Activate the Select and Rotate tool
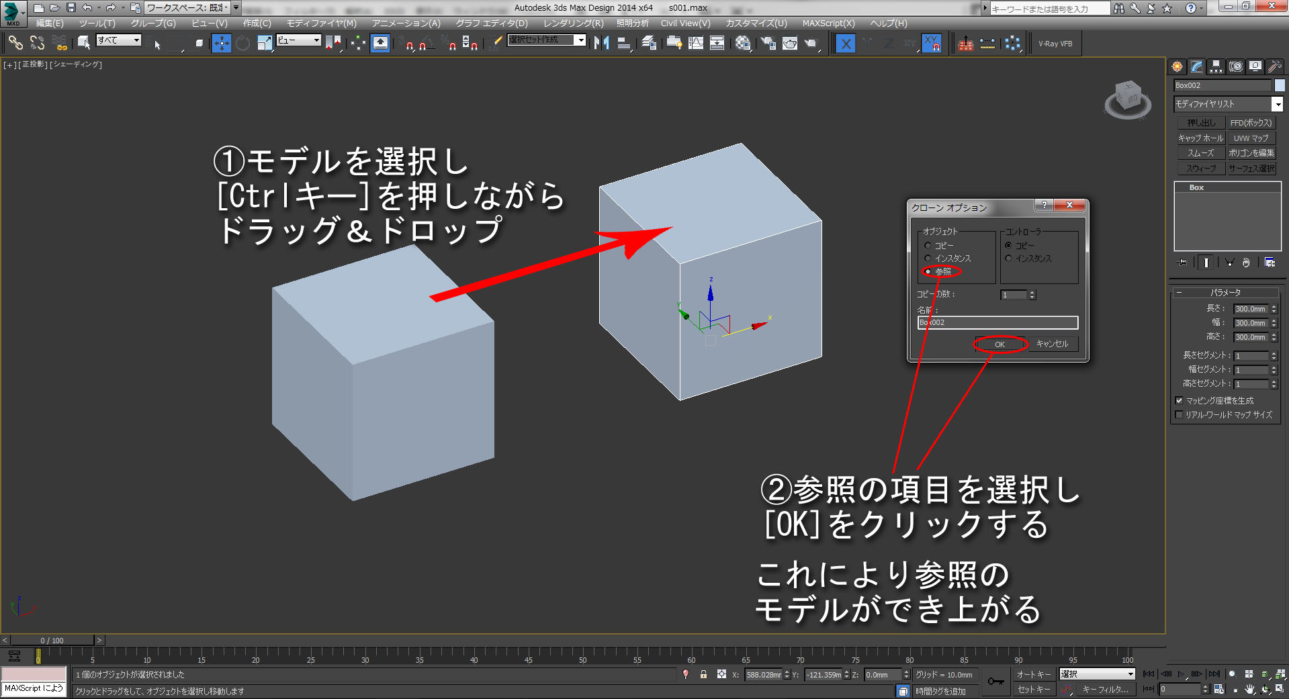Screen dimensions: 1289x699 pyautogui.click(x=242, y=44)
